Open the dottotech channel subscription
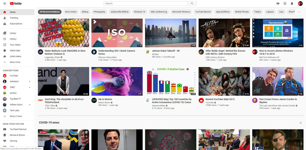Screen dimensions: 306x150 pyautogui.click(x=17, y=81)
